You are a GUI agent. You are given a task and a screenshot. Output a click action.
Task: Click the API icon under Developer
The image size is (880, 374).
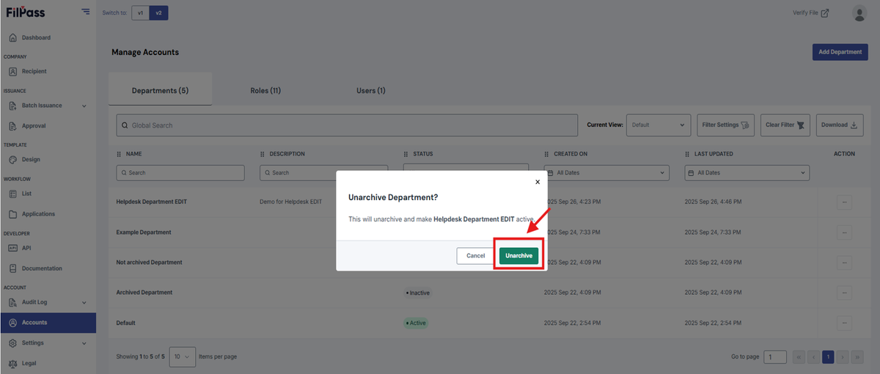point(13,248)
